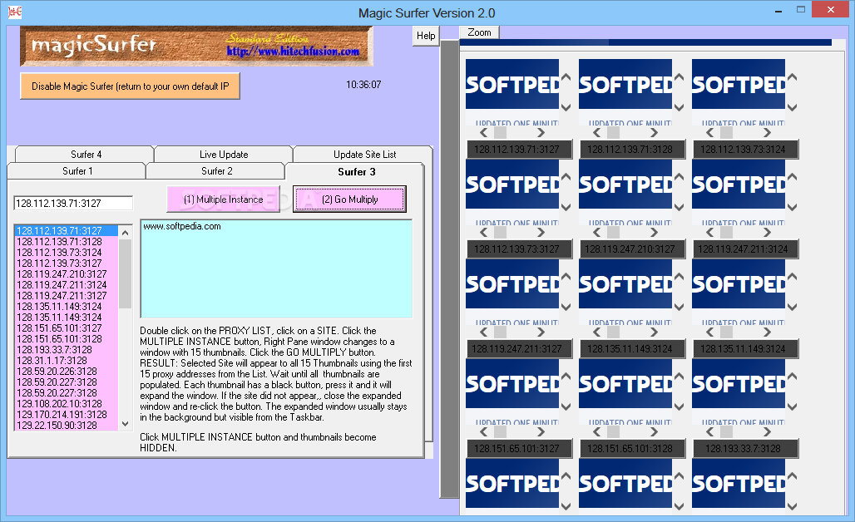The image size is (855, 522).
Task: Select proxy 128.151.65.101:3127 in the pink list
Action: tap(67, 328)
